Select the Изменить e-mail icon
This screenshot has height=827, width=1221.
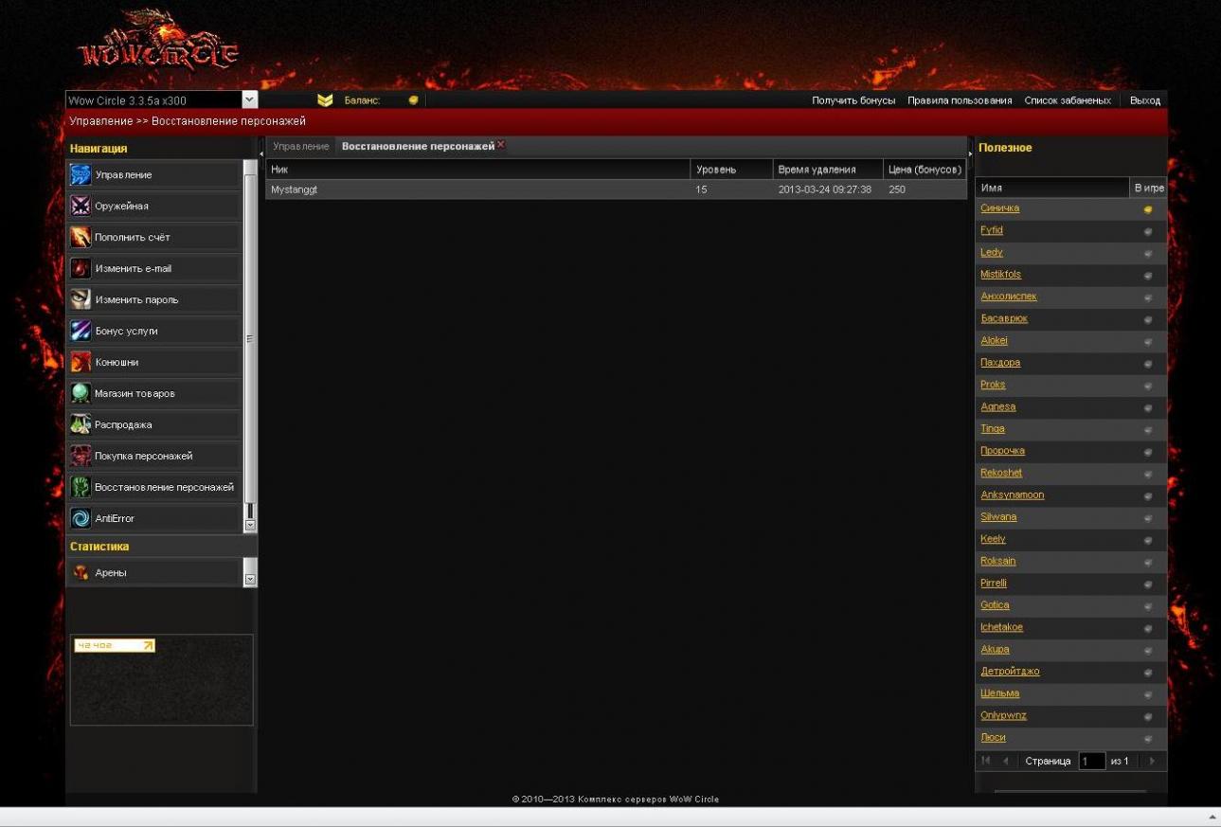tap(81, 269)
